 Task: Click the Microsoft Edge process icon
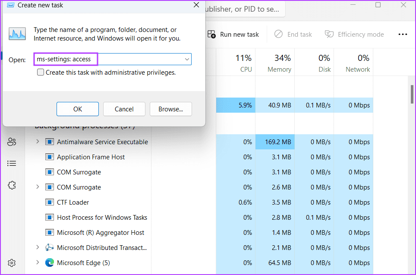[x=50, y=263]
